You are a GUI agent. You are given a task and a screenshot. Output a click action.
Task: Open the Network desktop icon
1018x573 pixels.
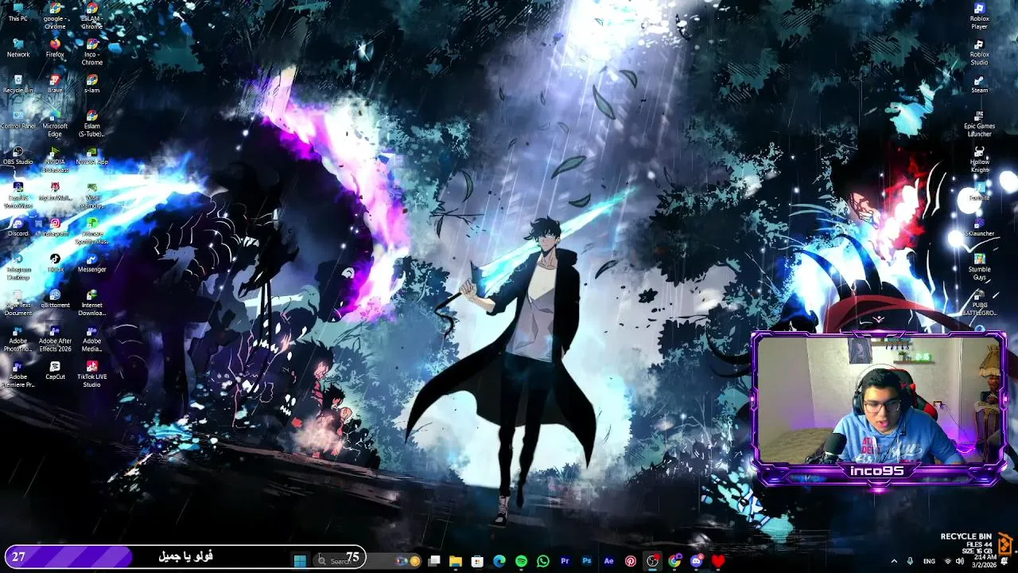(17, 48)
